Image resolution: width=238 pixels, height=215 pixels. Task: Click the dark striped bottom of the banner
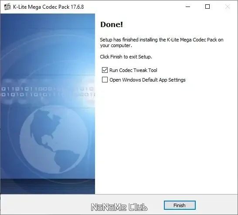48,187
